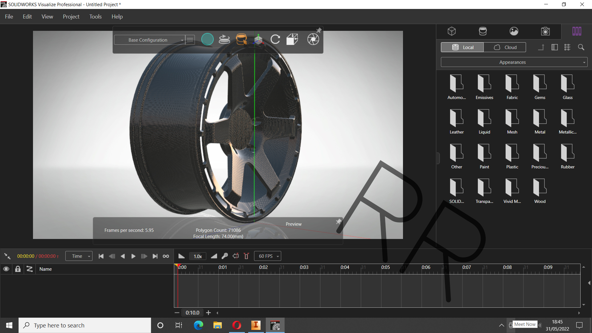Click the keyframe key icon in timeline
Viewport: 592px width, 333px height.
225,256
